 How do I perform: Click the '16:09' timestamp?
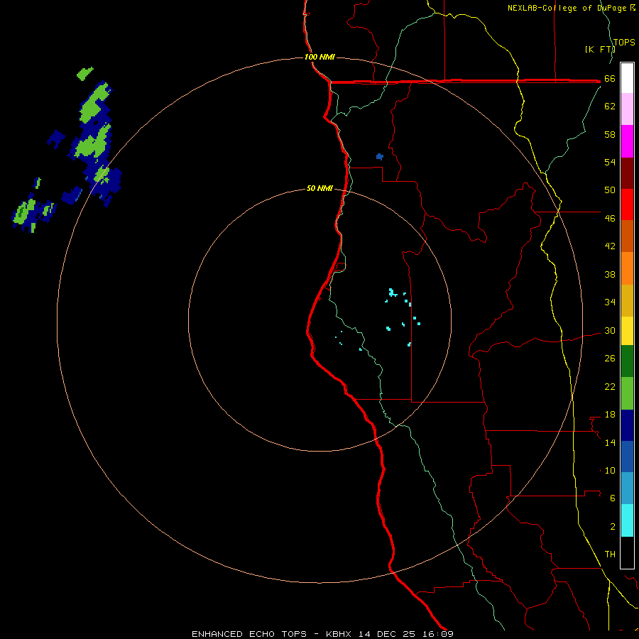[x=437, y=634]
